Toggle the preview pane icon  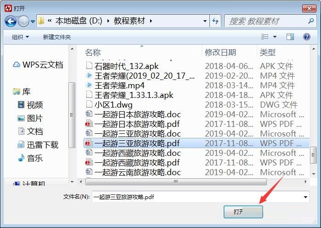point(290,37)
